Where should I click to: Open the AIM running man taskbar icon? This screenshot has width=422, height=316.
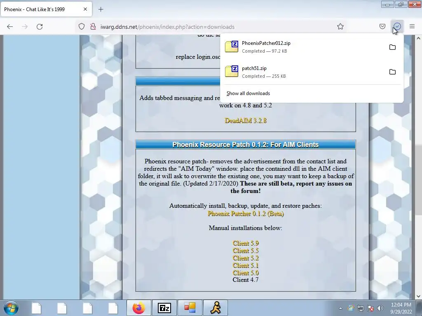pyautogui.click(x=216, y=308)
